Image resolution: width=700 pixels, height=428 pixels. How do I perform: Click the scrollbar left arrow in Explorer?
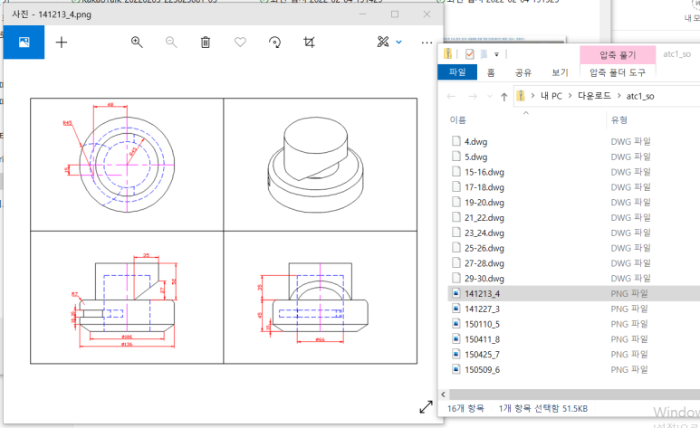(444, 395)
